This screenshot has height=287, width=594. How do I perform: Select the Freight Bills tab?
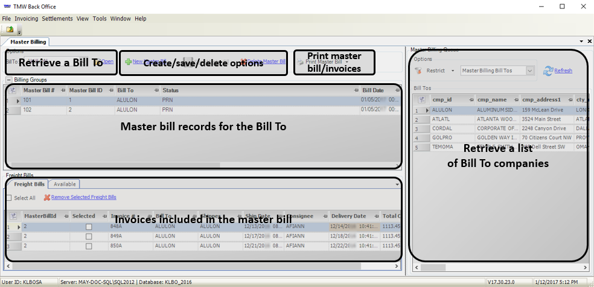(x=30, y=184)
